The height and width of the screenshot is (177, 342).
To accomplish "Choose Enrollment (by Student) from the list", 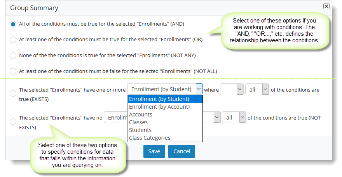I will tap(165, 99).
